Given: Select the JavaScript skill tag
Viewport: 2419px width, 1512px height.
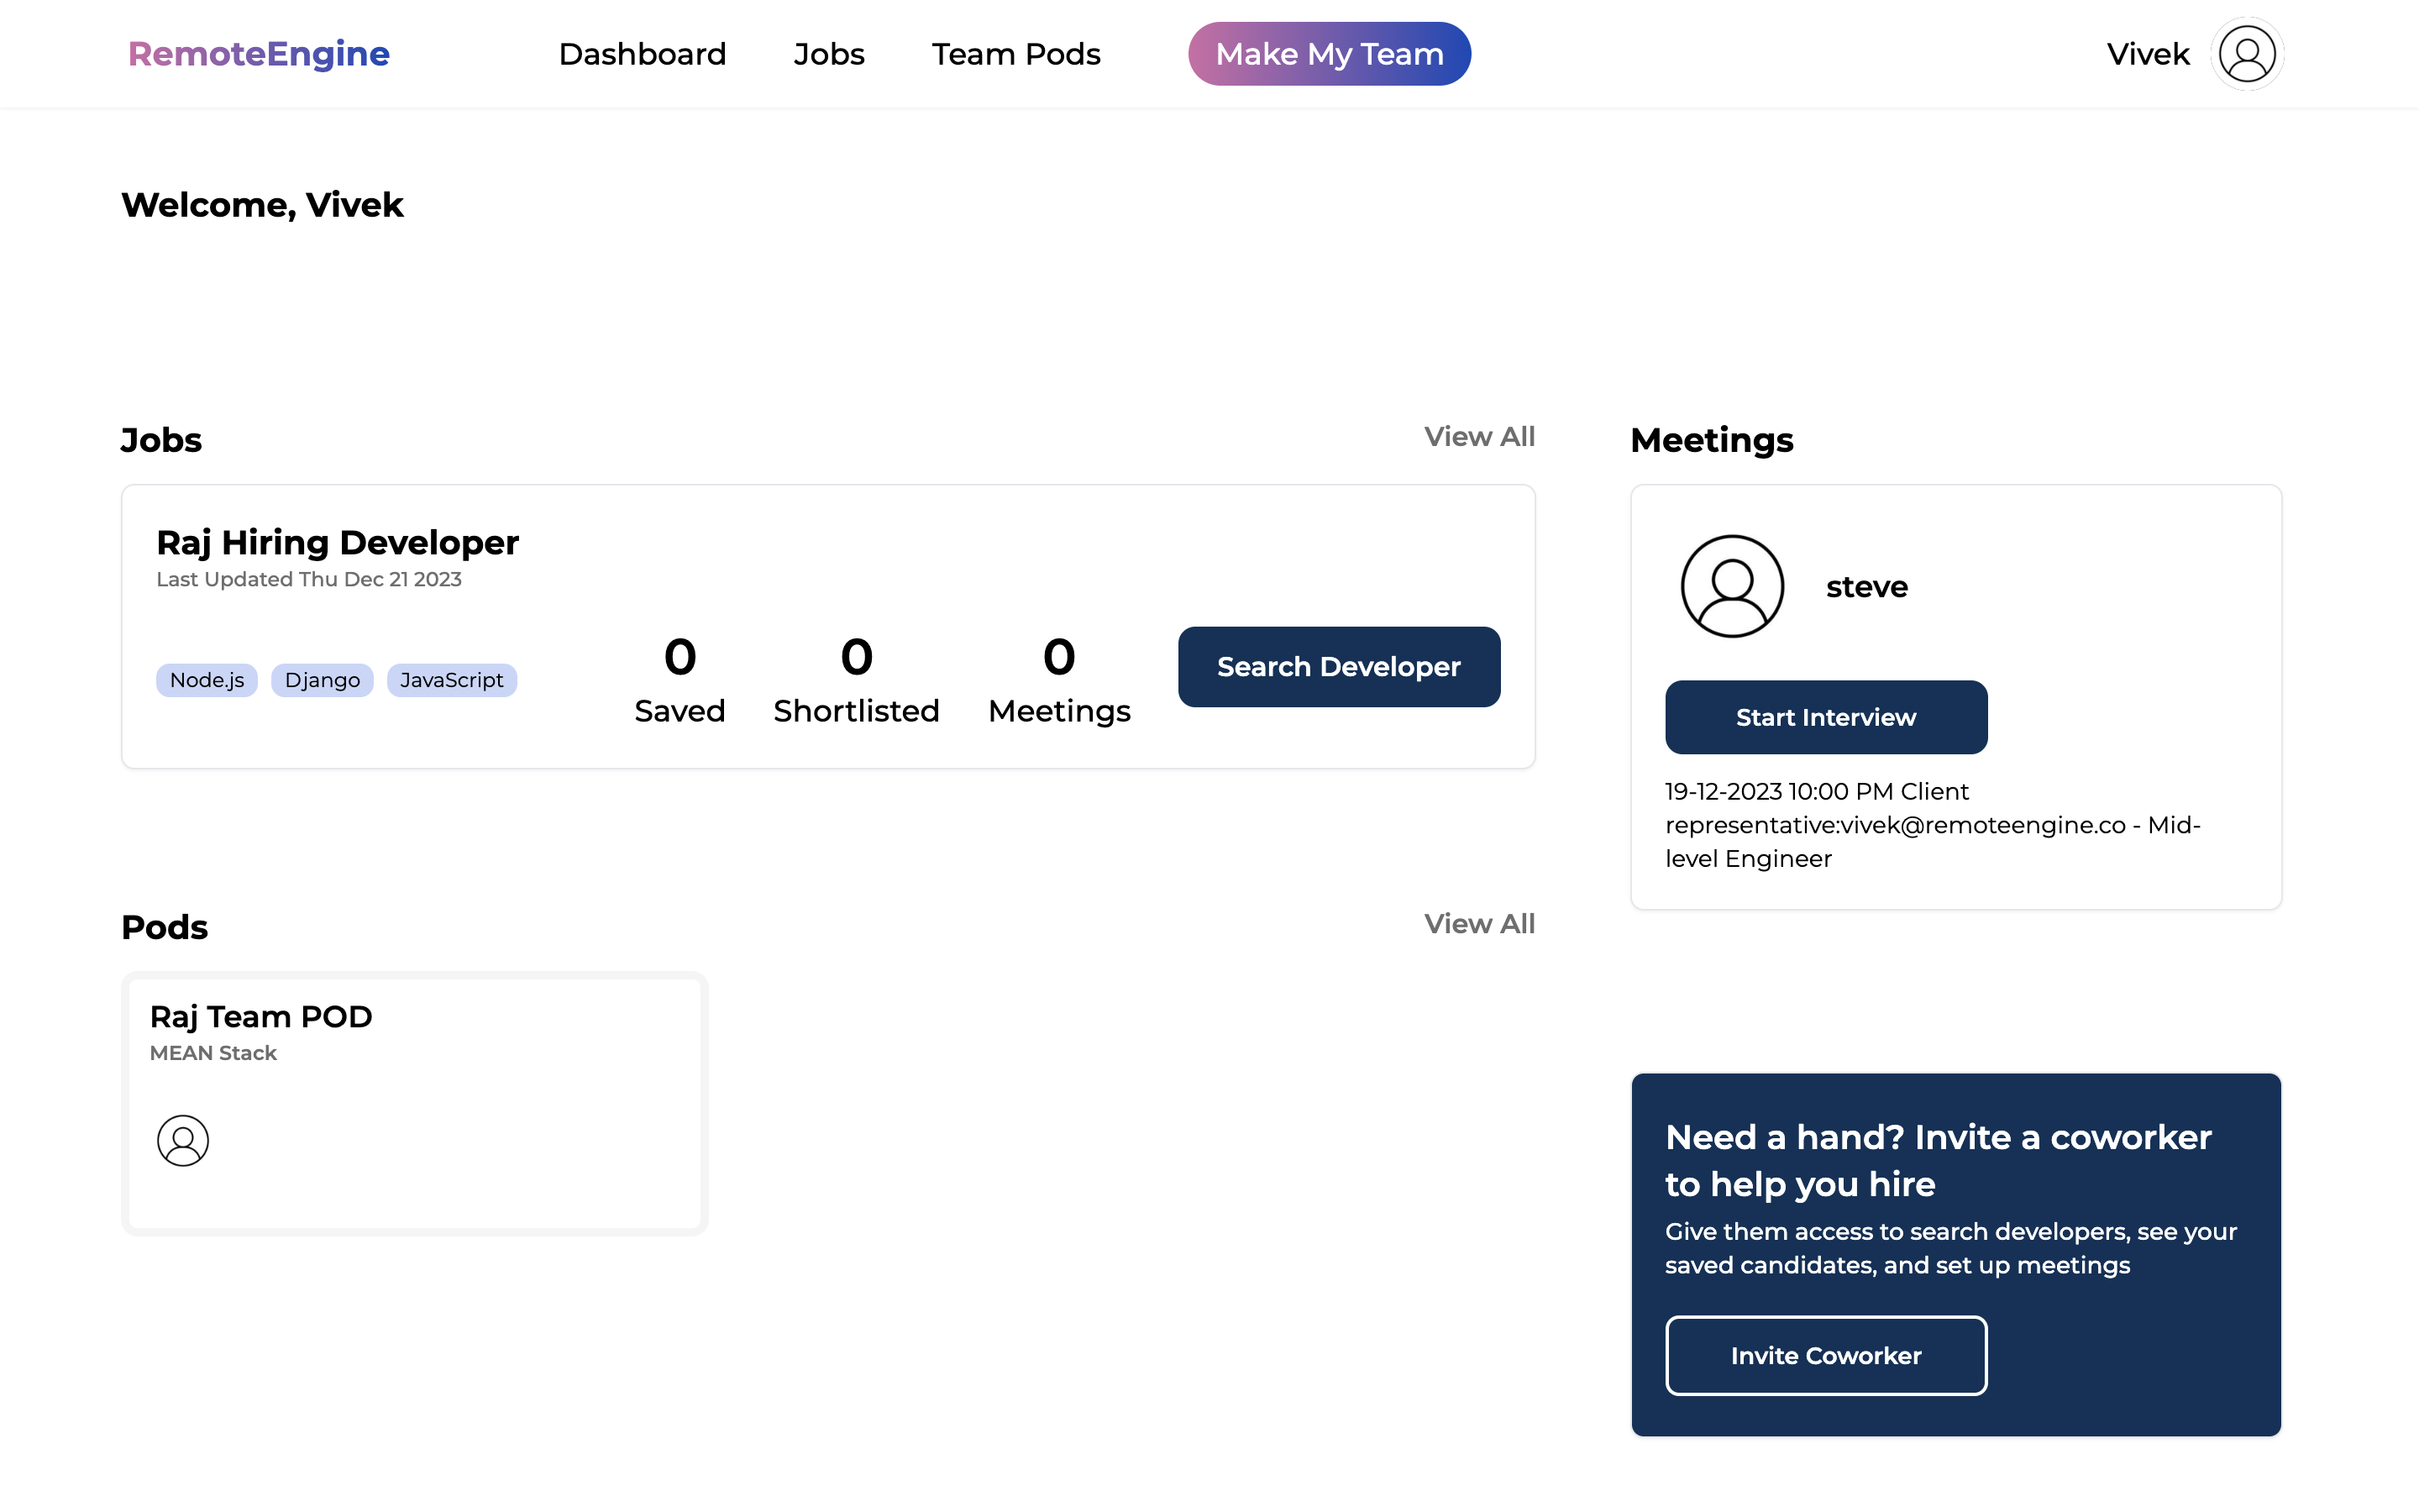Looking at the screenshot, I should pyautogui.click(x=452, y=680).
